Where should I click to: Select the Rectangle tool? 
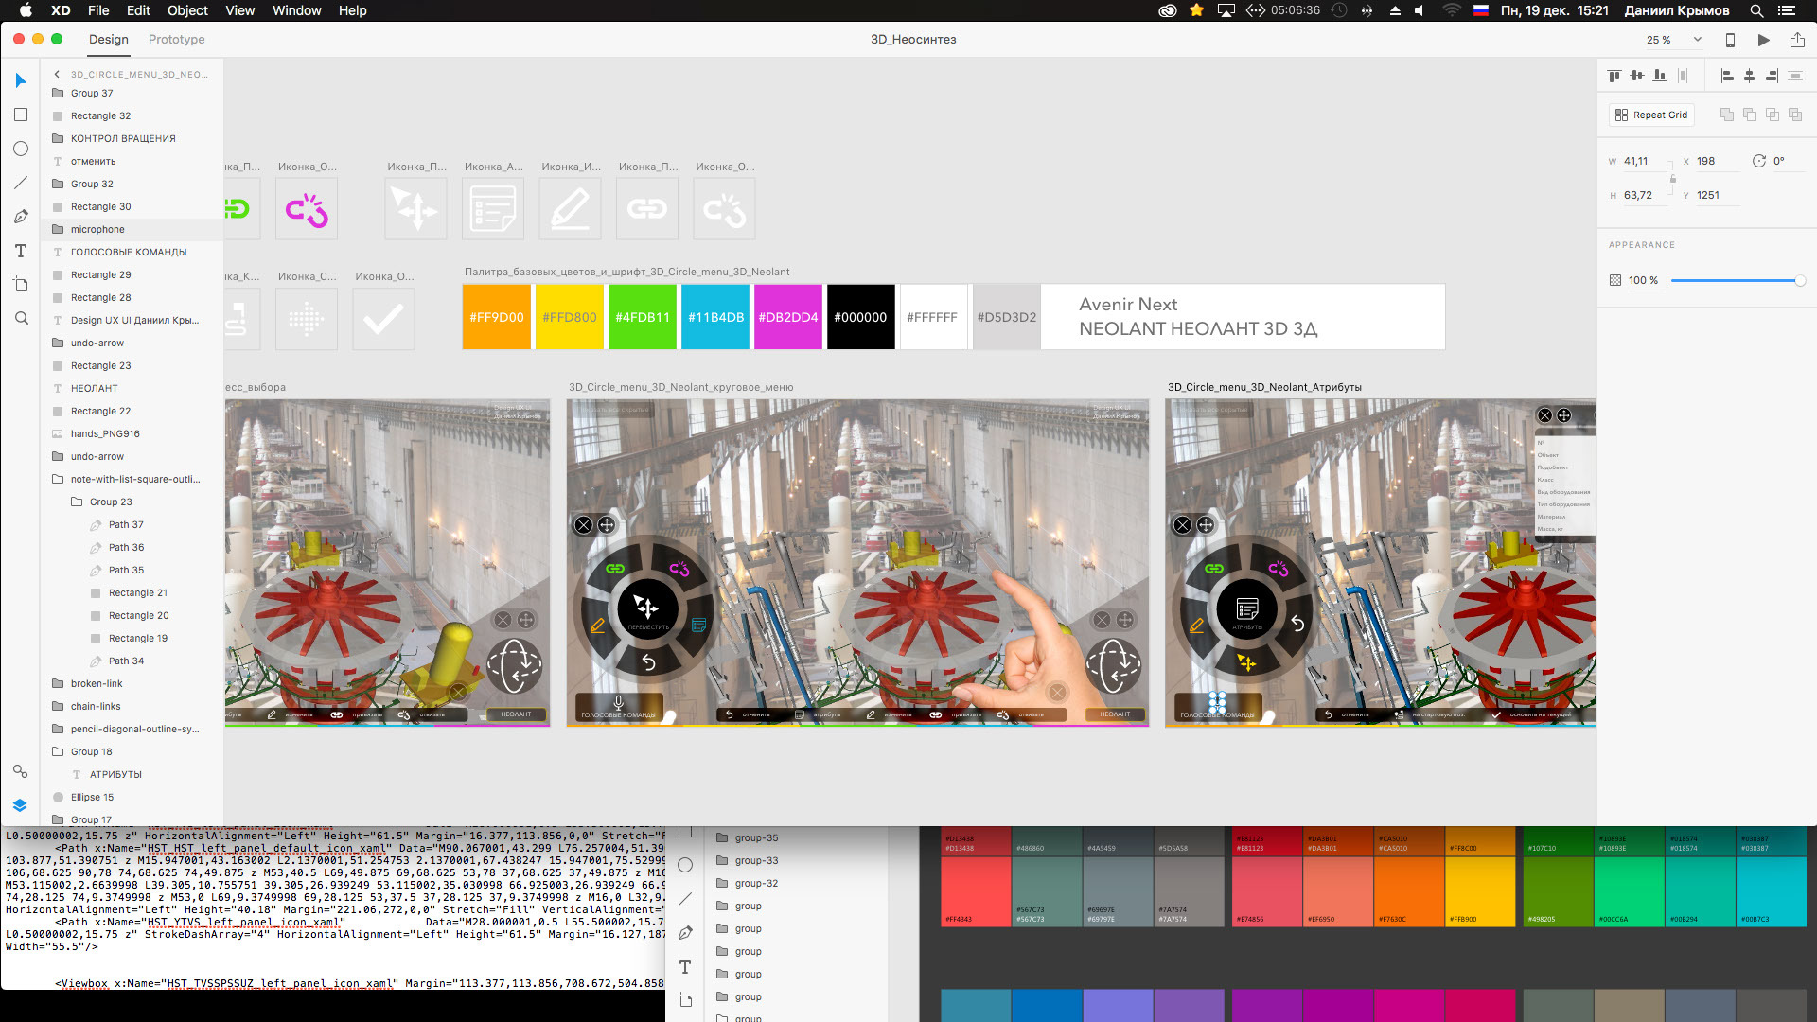21,115
